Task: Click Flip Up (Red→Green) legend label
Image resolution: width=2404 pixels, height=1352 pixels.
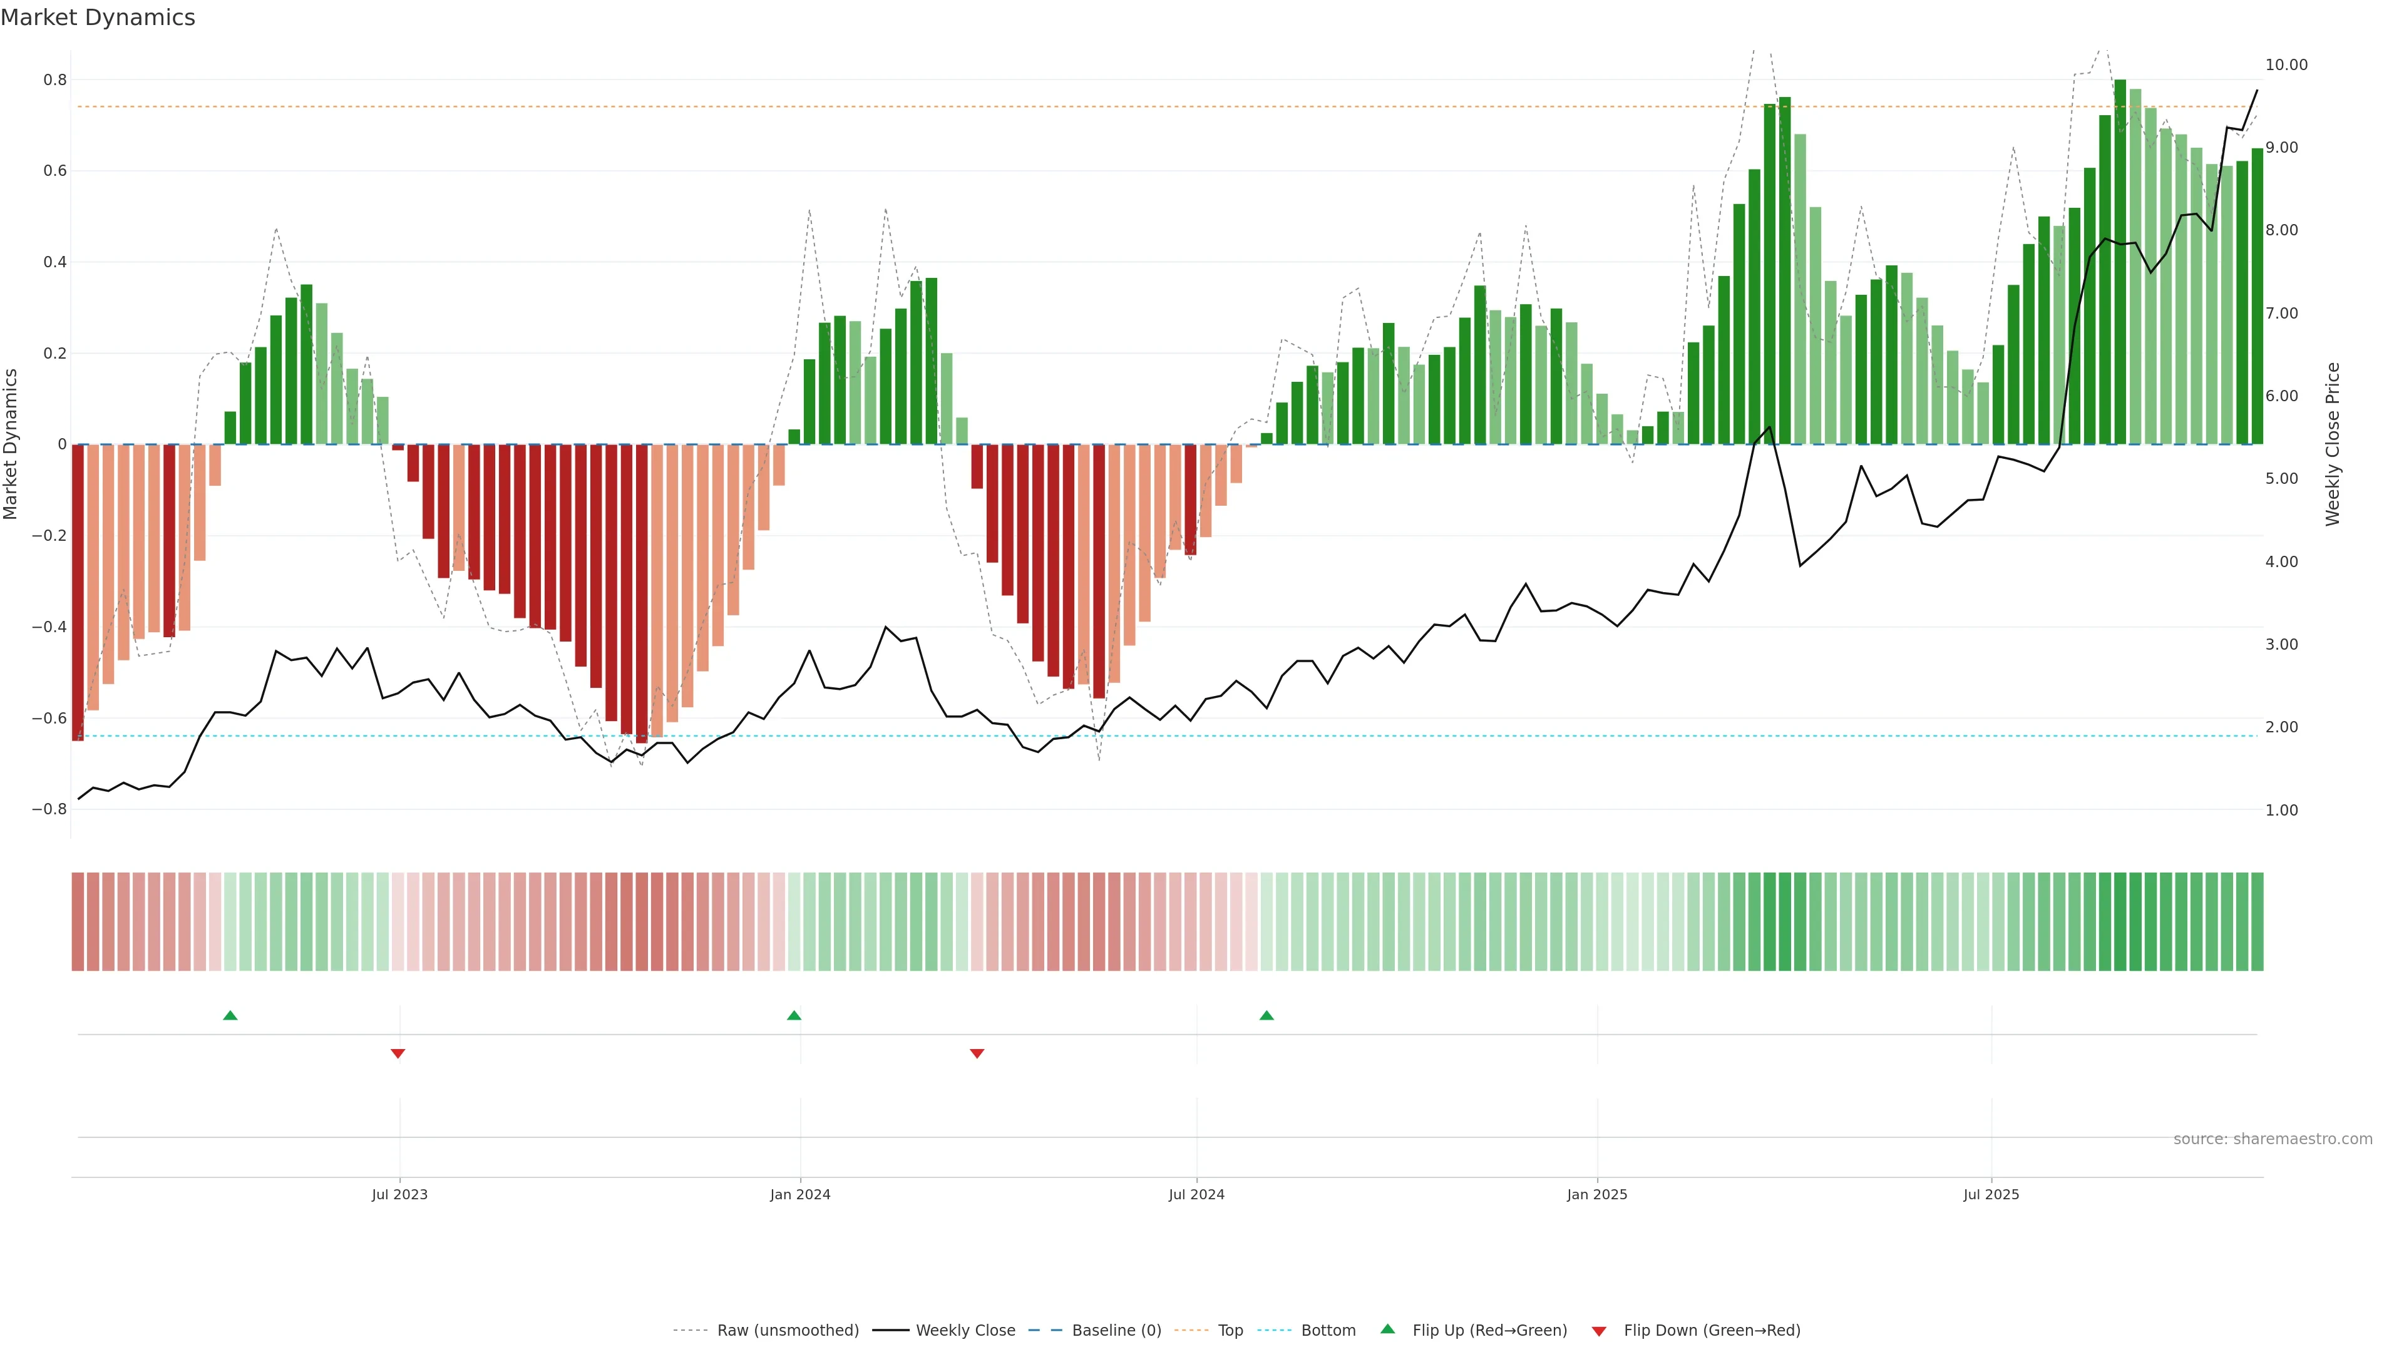Action: (x=1489, y=1329)
